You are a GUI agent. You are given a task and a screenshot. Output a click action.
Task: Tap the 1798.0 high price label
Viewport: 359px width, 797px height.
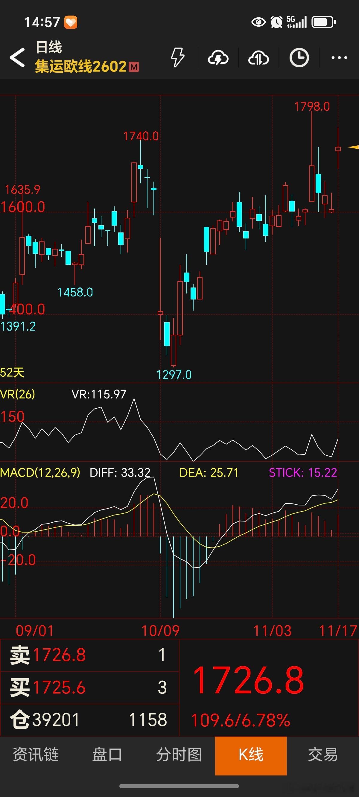(x=312, y=107)
